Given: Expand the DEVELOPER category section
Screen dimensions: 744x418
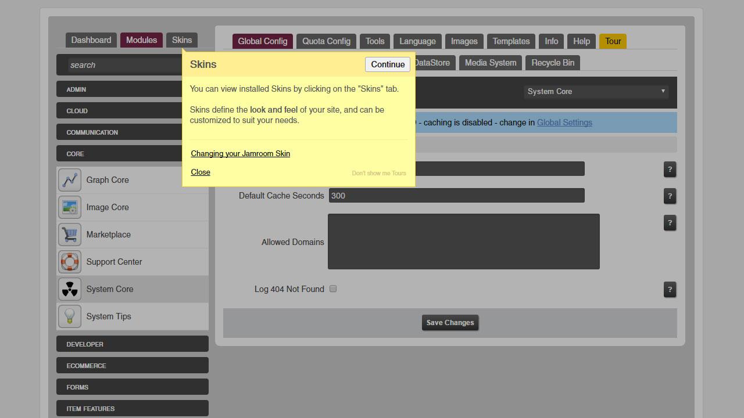Looking at the screenshot, I should [x=133, y=344].
